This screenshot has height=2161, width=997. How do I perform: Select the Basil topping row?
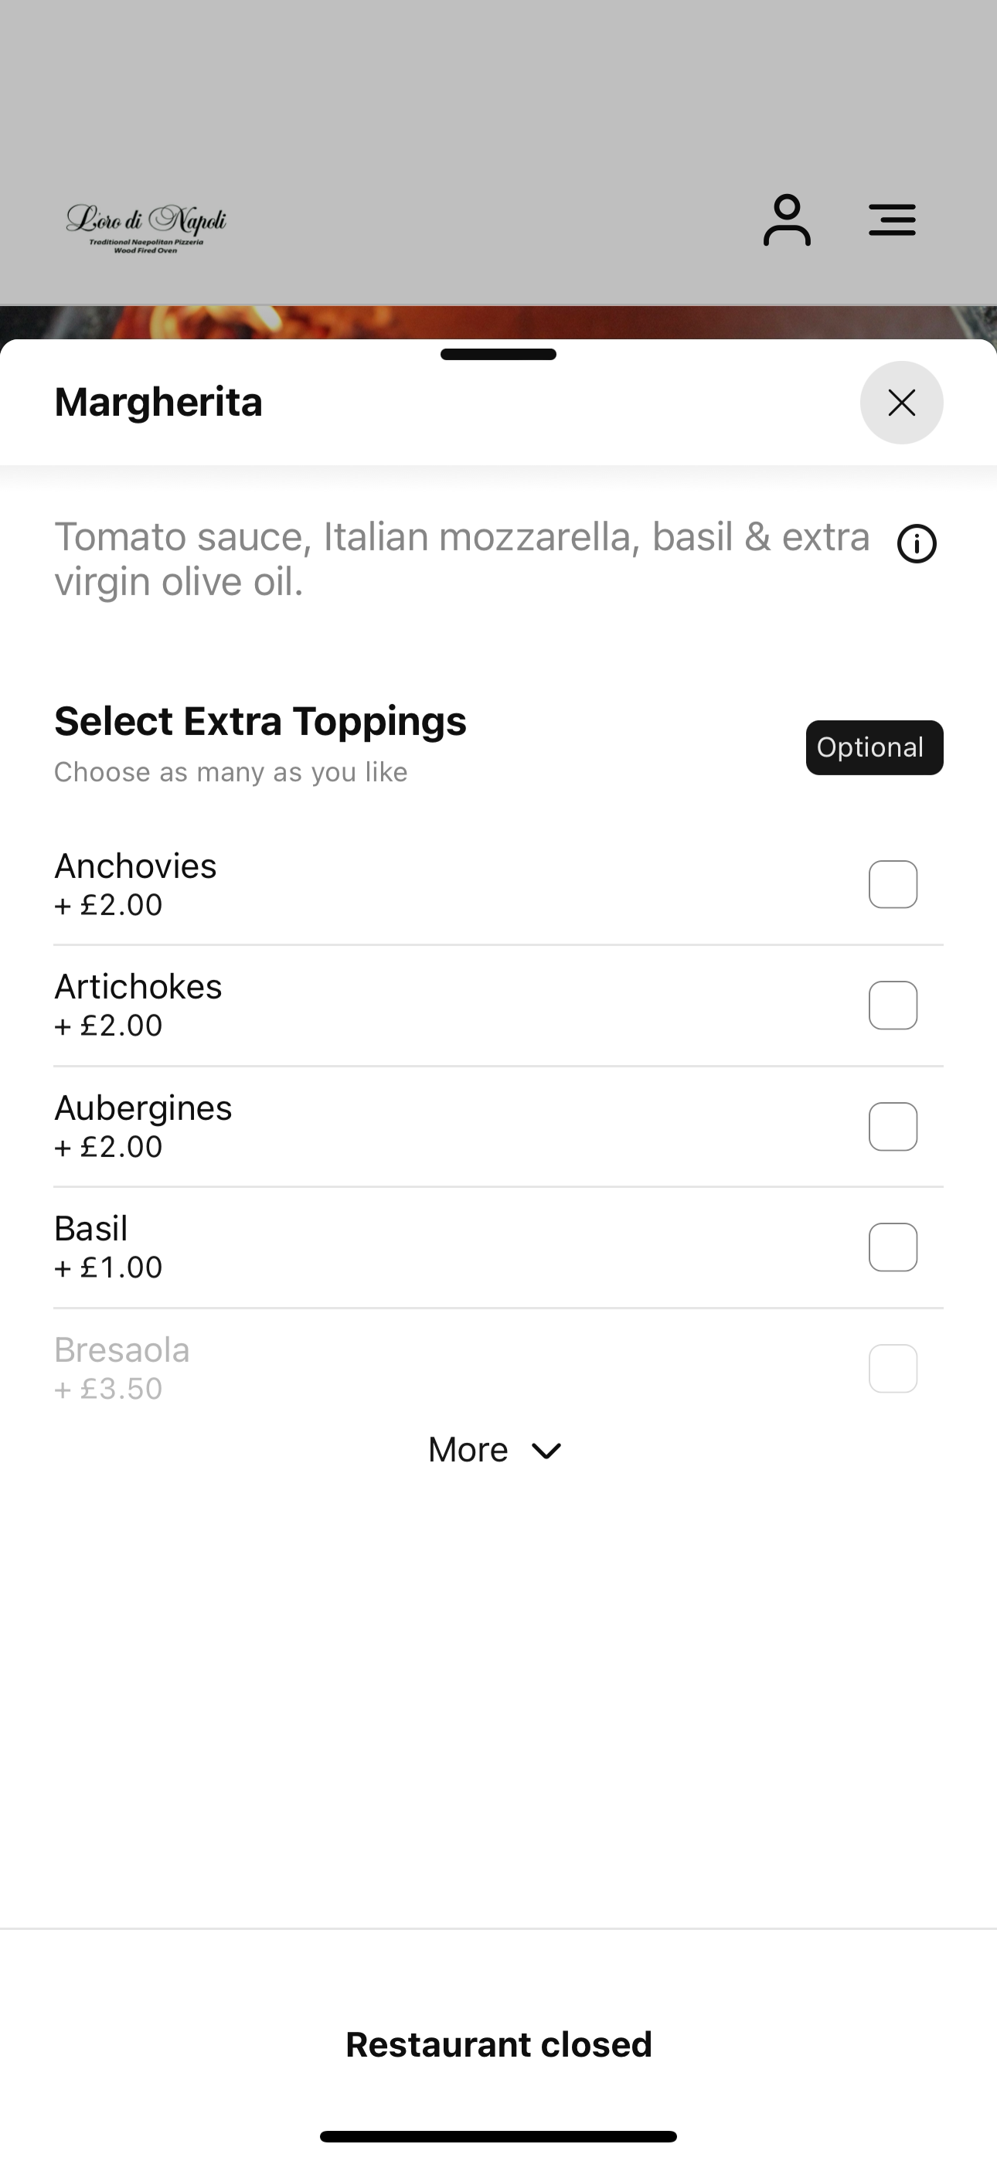[x=498, y=1247]
